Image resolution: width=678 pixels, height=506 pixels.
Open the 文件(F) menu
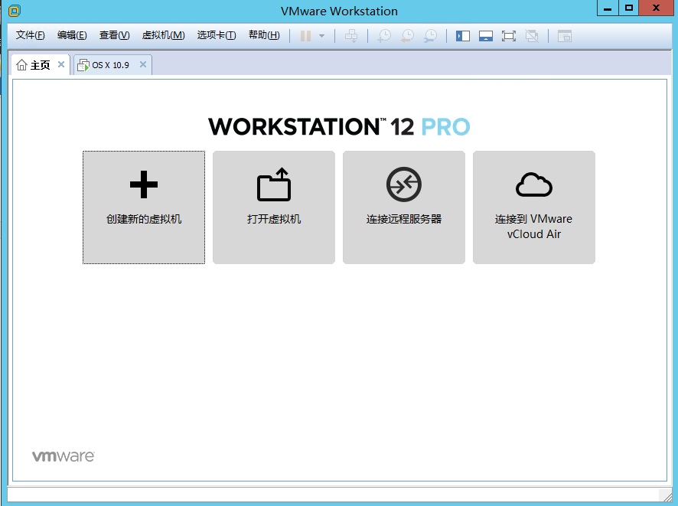[x=31, y=35]
